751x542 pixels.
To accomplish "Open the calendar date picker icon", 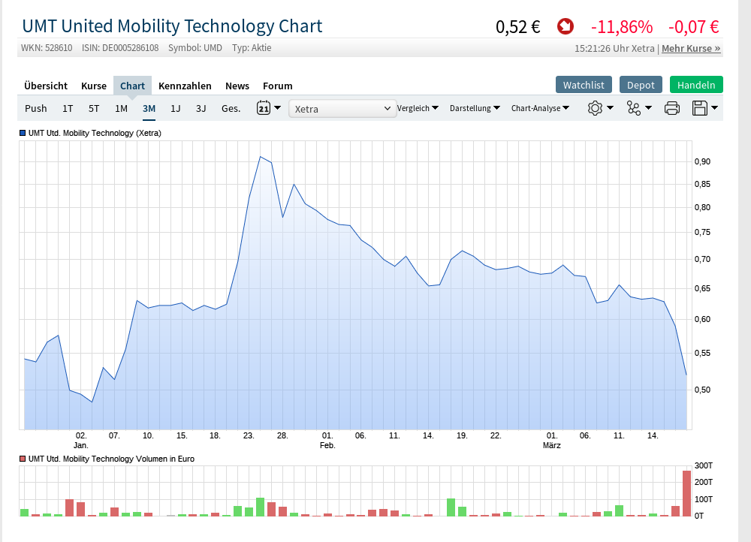I will coord(264,108).
